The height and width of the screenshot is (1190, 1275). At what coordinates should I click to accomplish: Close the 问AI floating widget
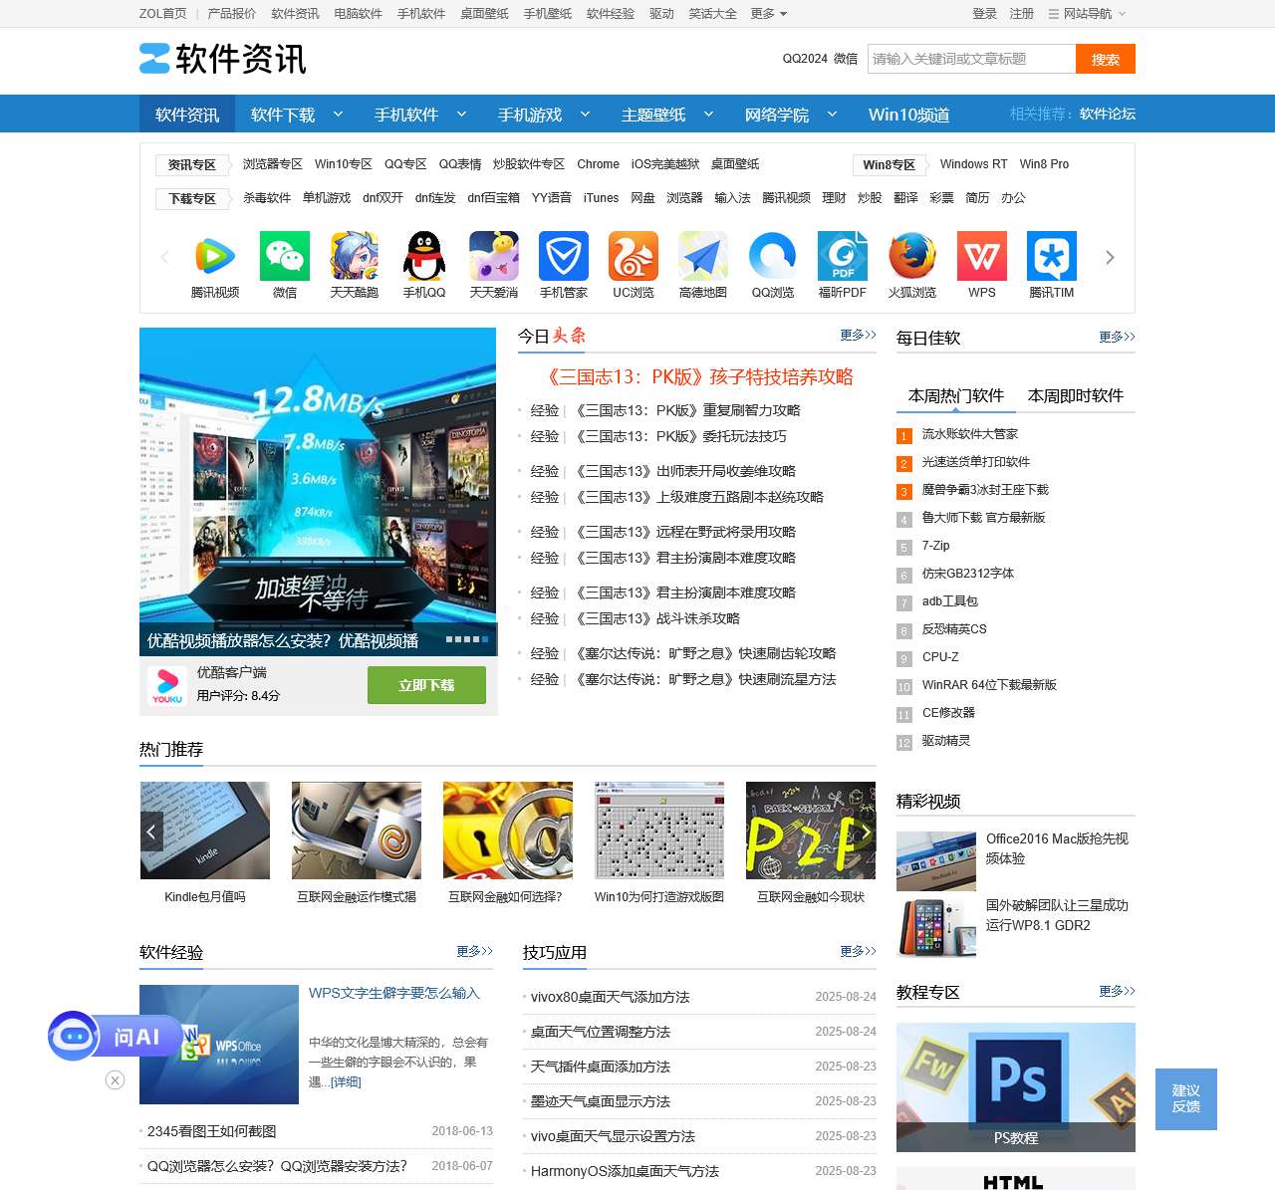click(116, 1080)
